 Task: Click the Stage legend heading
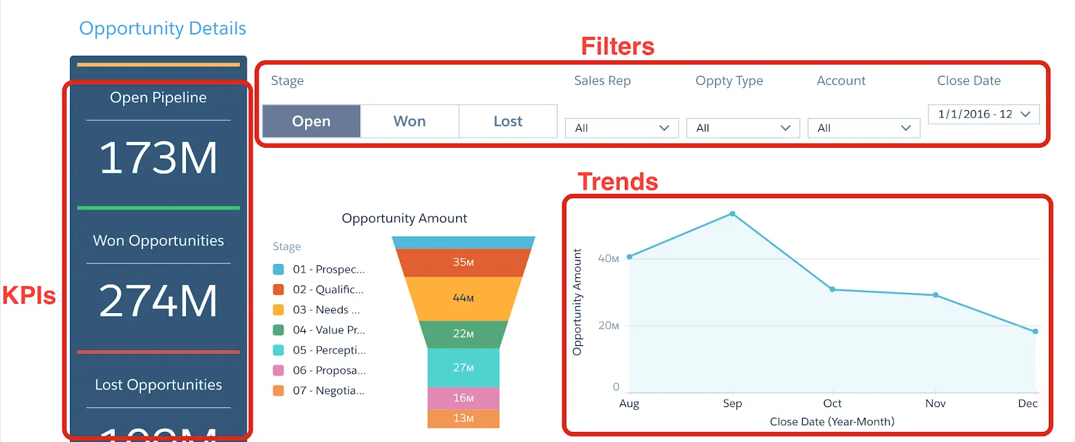[x=286, y=247]
